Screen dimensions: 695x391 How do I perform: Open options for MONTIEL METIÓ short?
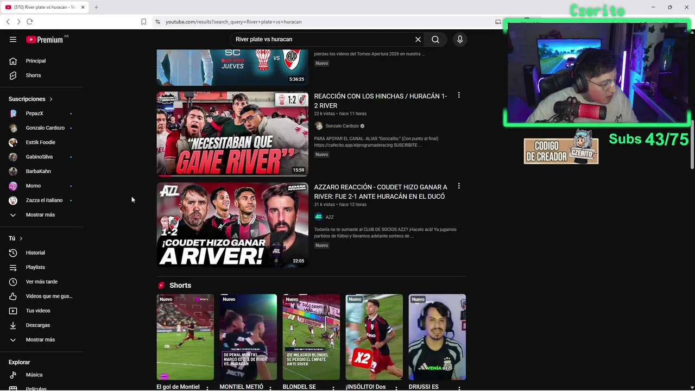pos(270,388)
